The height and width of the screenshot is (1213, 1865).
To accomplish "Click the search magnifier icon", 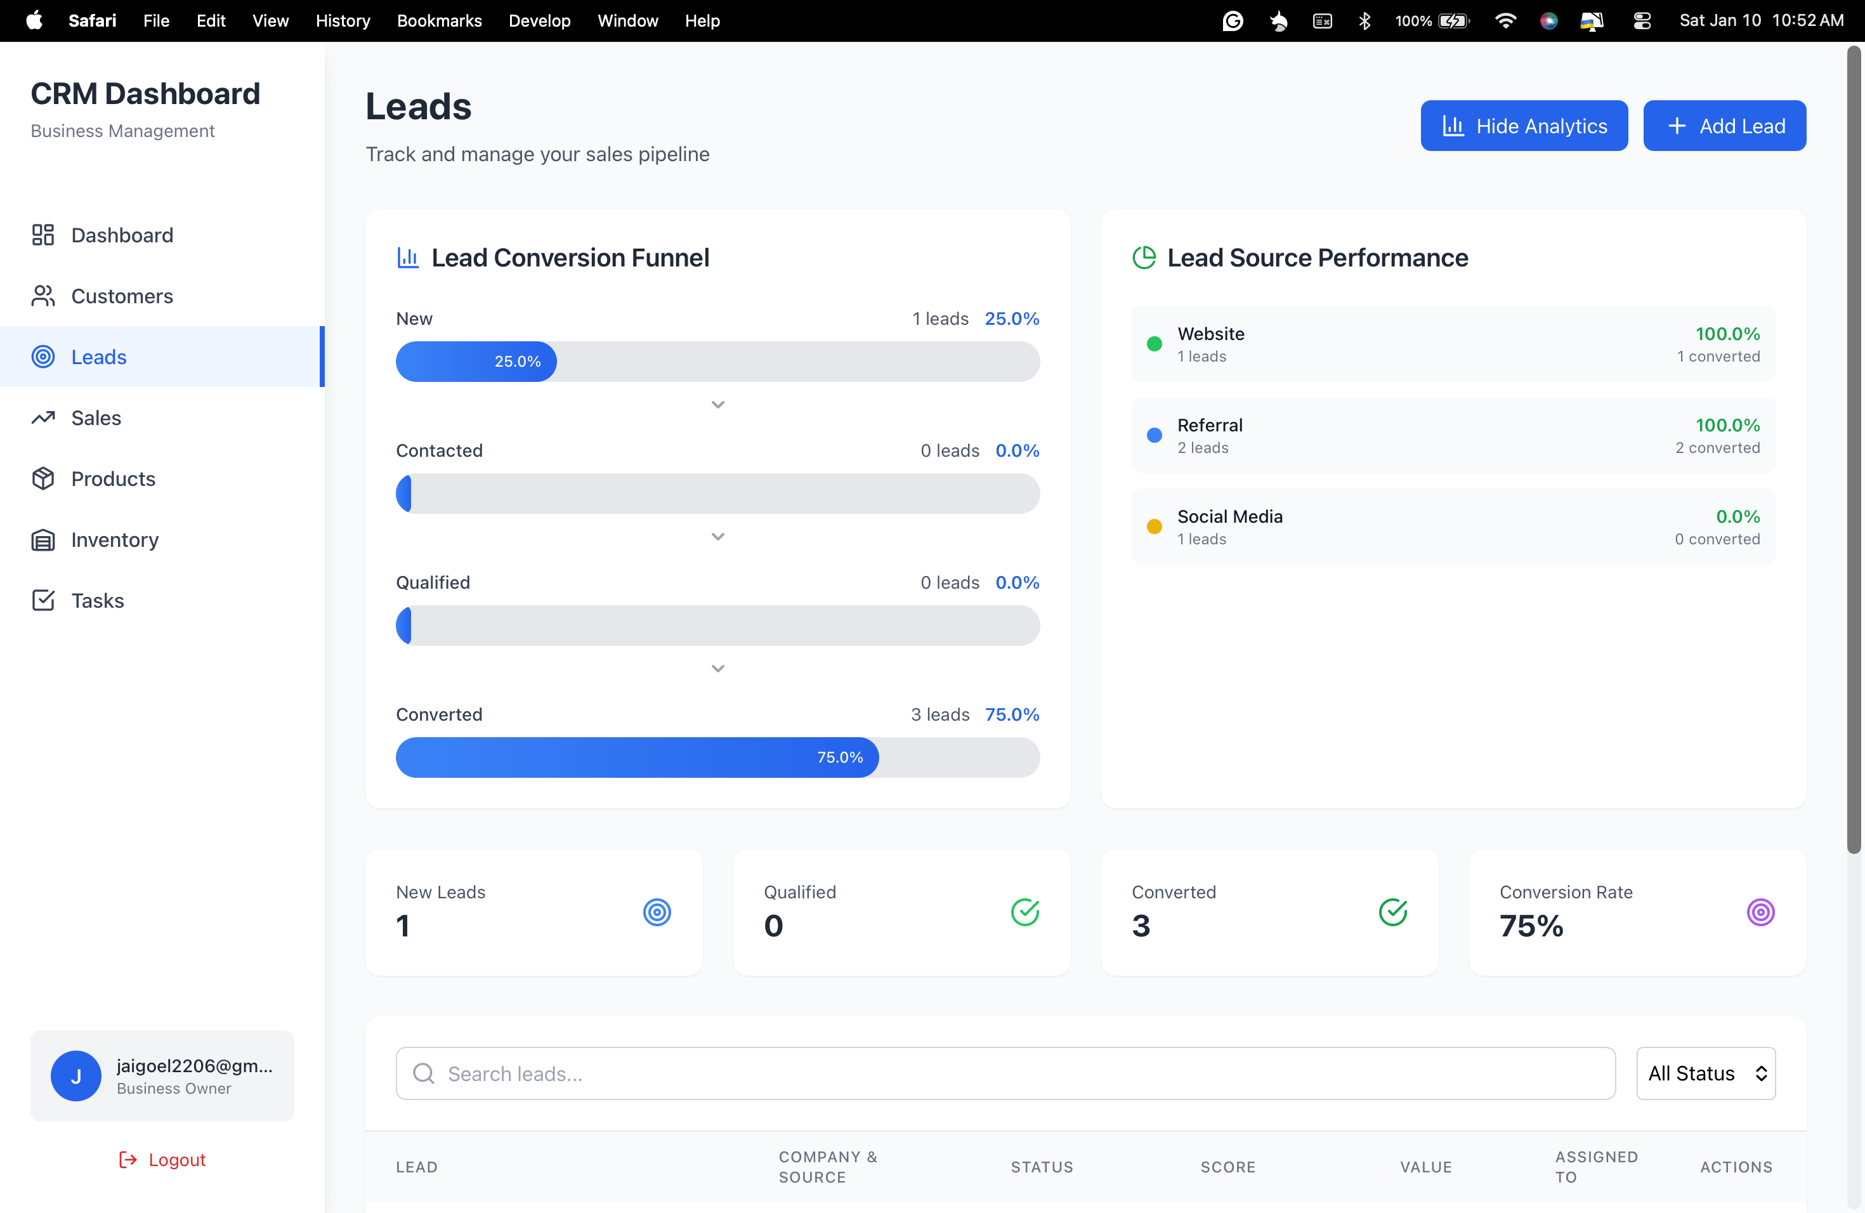I will click(x=424, y=1073).
